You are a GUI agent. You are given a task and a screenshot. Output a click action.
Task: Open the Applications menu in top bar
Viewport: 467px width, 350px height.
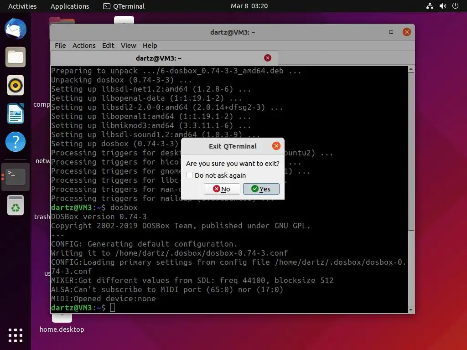pos(70,6)
